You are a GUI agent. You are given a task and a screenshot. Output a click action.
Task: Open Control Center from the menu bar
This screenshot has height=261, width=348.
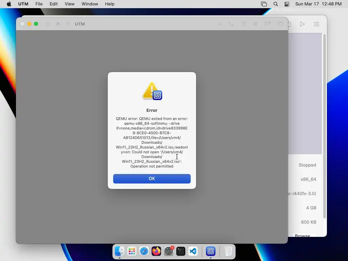[287, 4]
